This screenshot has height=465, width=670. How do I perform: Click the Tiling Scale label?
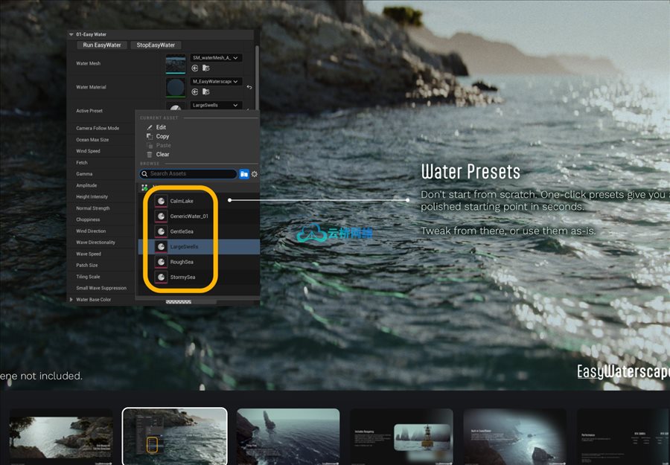pyautogui.click(x=88, y=277)
